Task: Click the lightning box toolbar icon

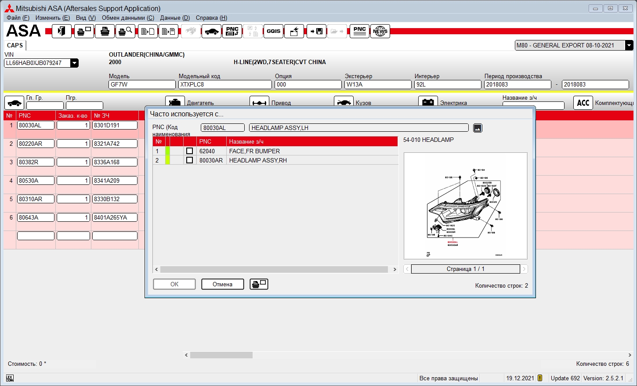Action: [x=294, y=31]
